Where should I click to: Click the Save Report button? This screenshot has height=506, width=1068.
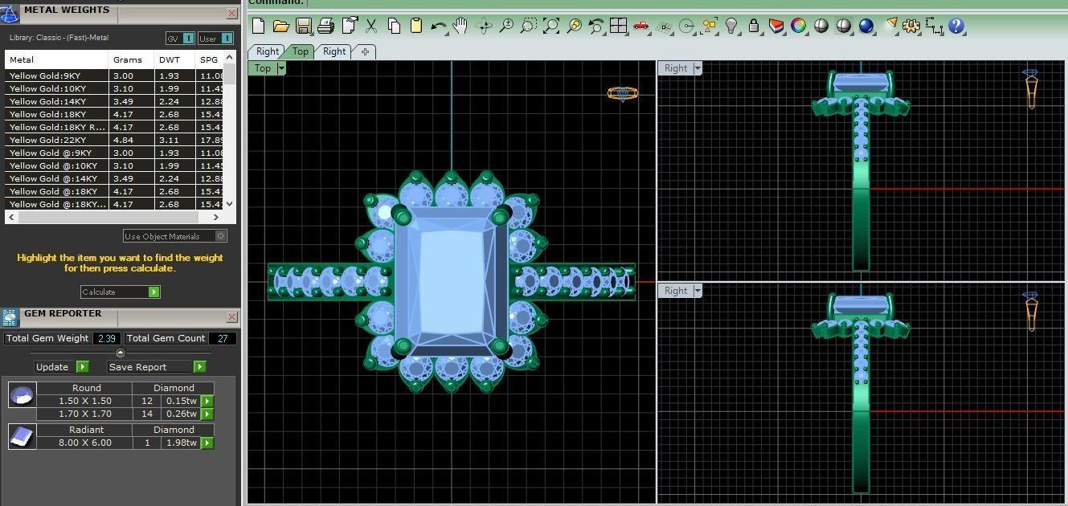(x=157, y=366)
